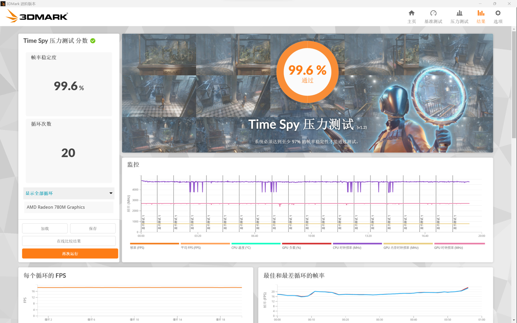Click the 加载 load button
The width and height of the screenshot is (517, 323).
pos(45,229)
